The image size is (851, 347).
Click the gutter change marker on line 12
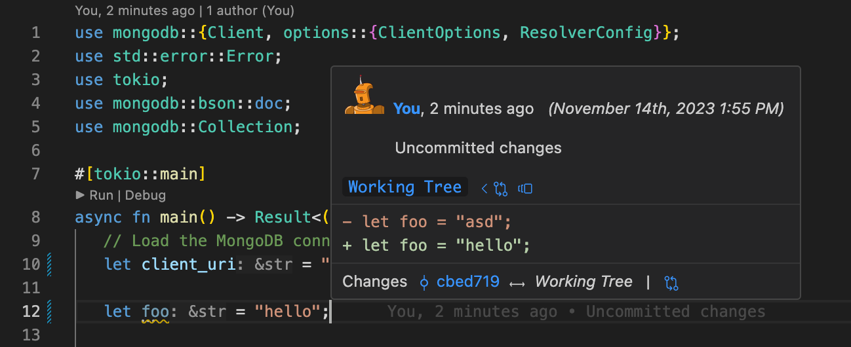click(50, 311)
